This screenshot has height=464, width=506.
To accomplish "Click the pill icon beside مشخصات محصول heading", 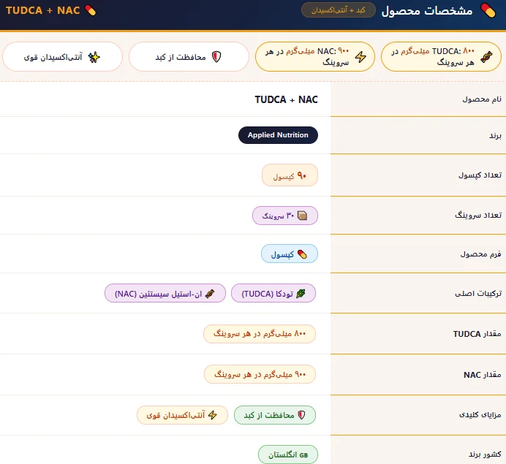I will tap(488, 11).
